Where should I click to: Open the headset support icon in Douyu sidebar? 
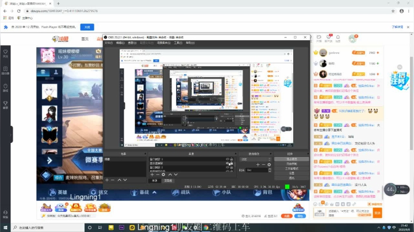point(5,214)
